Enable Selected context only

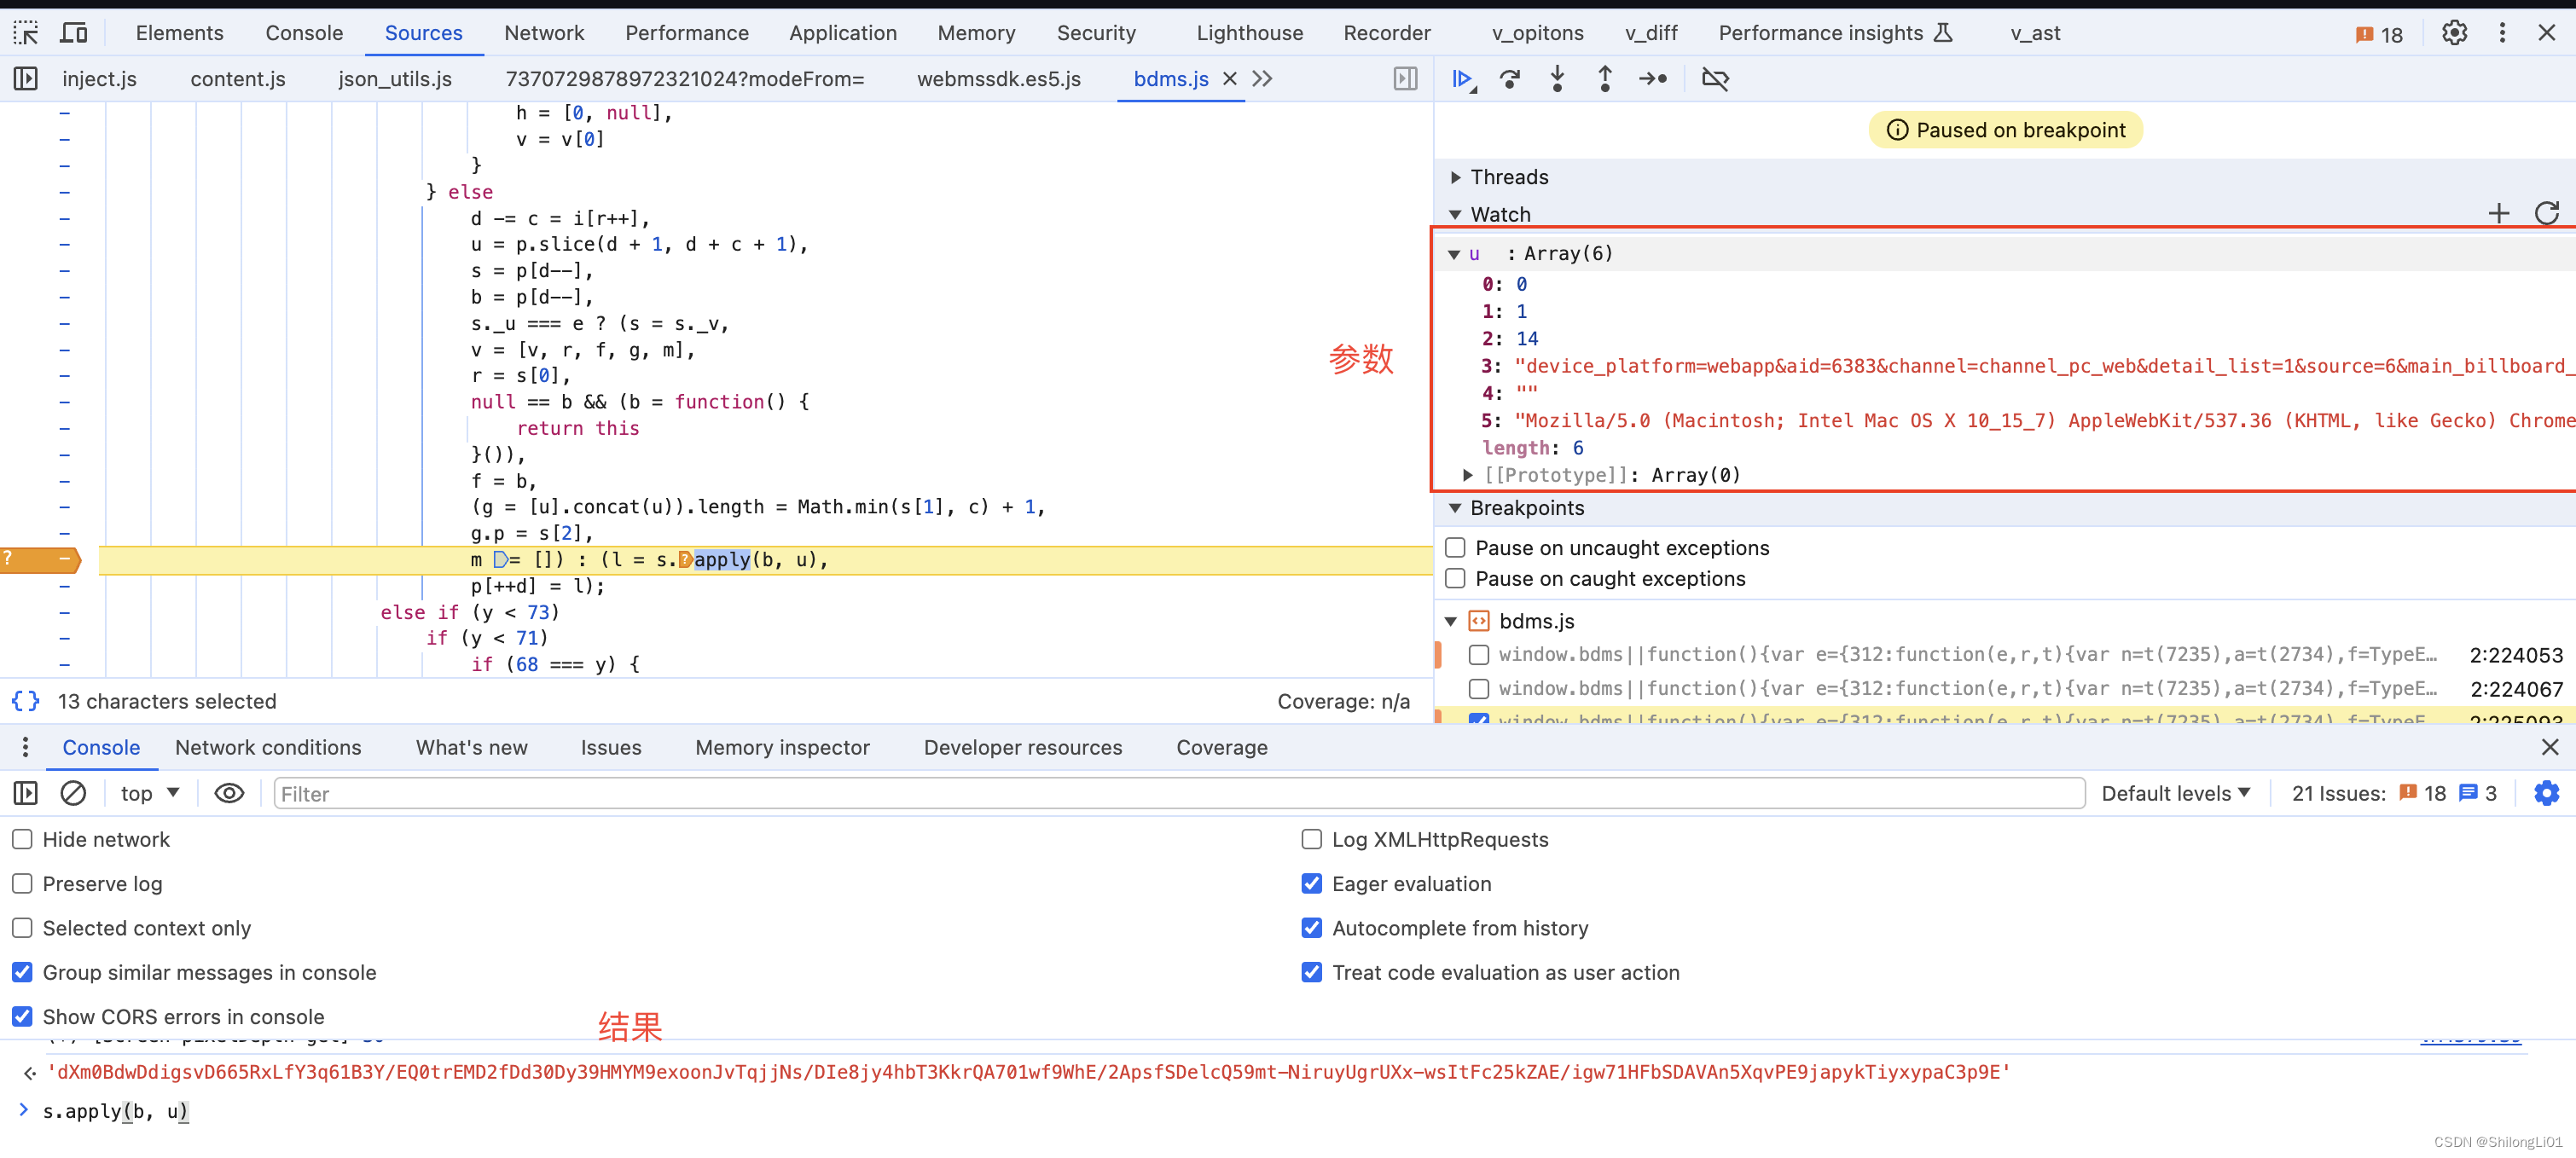22,928
